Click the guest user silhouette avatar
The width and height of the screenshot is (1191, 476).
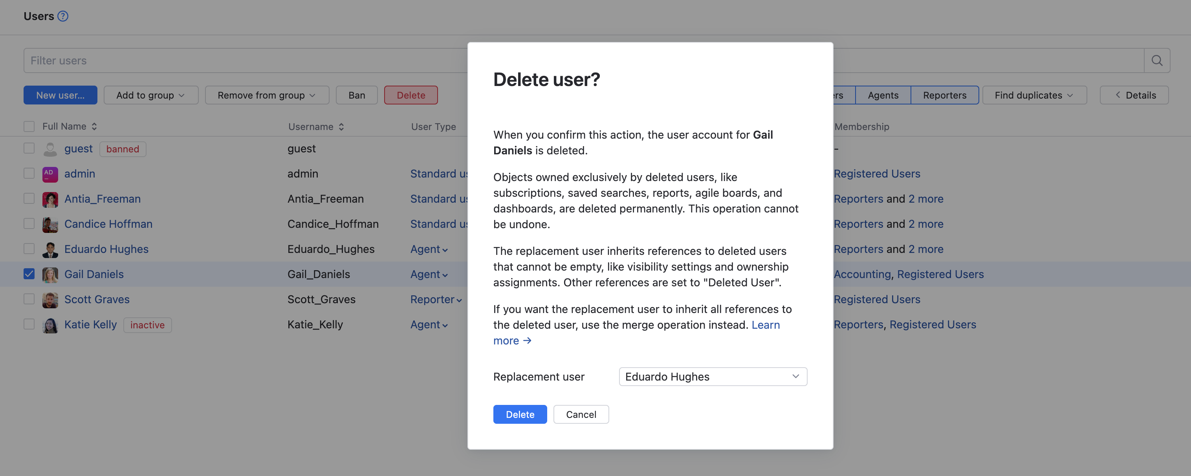click(x=50, y=149)
